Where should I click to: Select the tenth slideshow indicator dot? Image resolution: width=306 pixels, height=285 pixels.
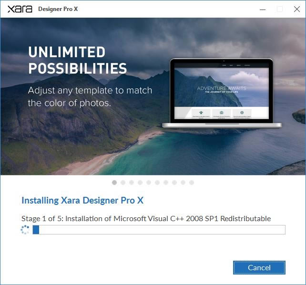192,183
